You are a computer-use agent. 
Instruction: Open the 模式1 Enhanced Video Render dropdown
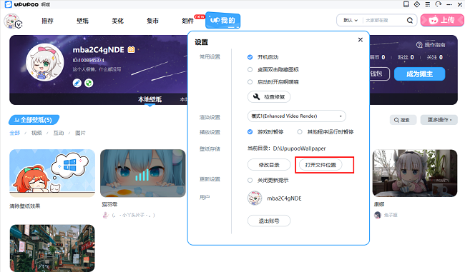[x=297, y=116]
